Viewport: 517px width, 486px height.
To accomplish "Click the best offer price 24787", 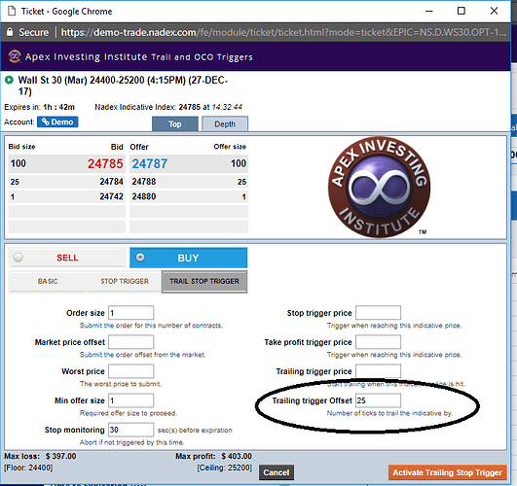I will (x=150, y=163).
